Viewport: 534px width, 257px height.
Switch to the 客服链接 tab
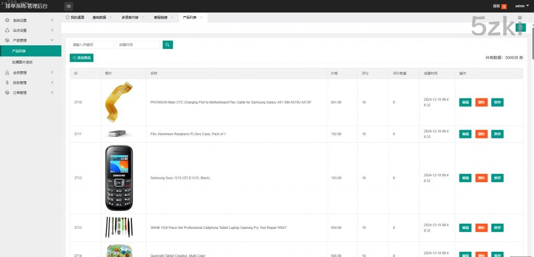tap(161, 17)
